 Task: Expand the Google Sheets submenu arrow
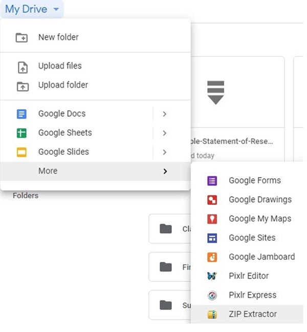pos(164,133)
